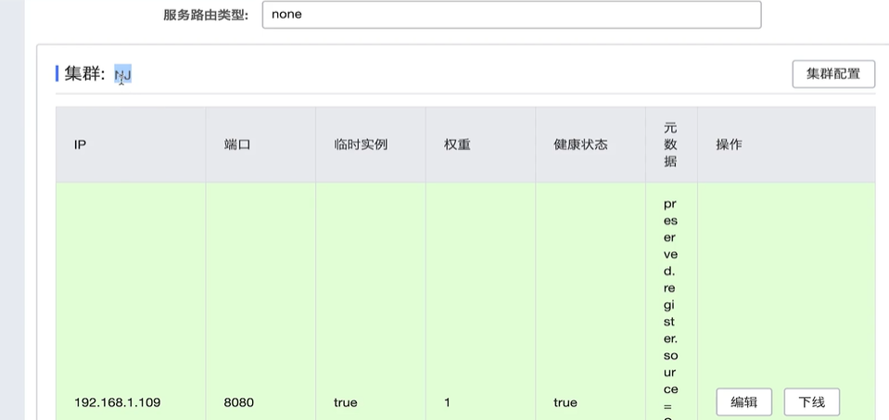Click the 健康状态 value true
The width and height of the screenshot is (889, 420).
565,402
